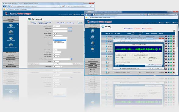179x112 pixels.
Task: Expand the Call Type dropdown
Action: (57, 52)
